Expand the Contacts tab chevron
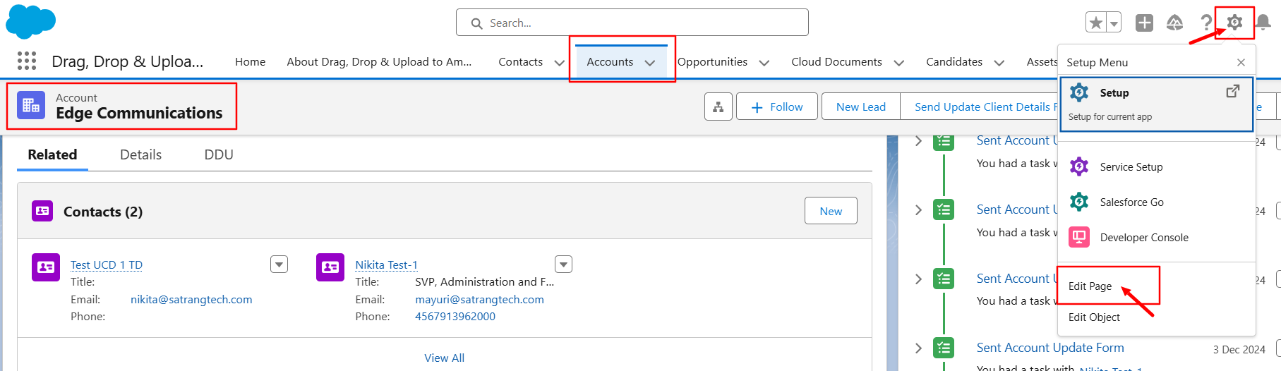Screen dimensions: 1281x371 tap(560, 63)
